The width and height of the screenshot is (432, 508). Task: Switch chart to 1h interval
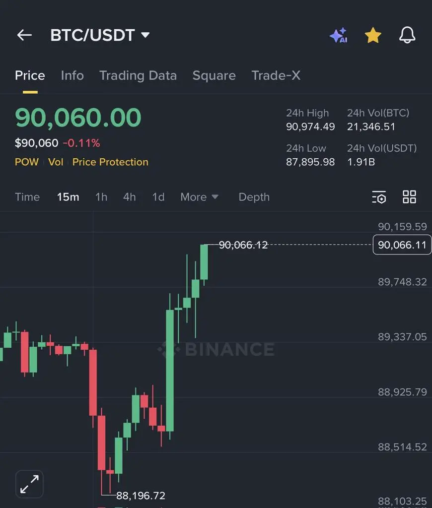(x=101, y=197)
